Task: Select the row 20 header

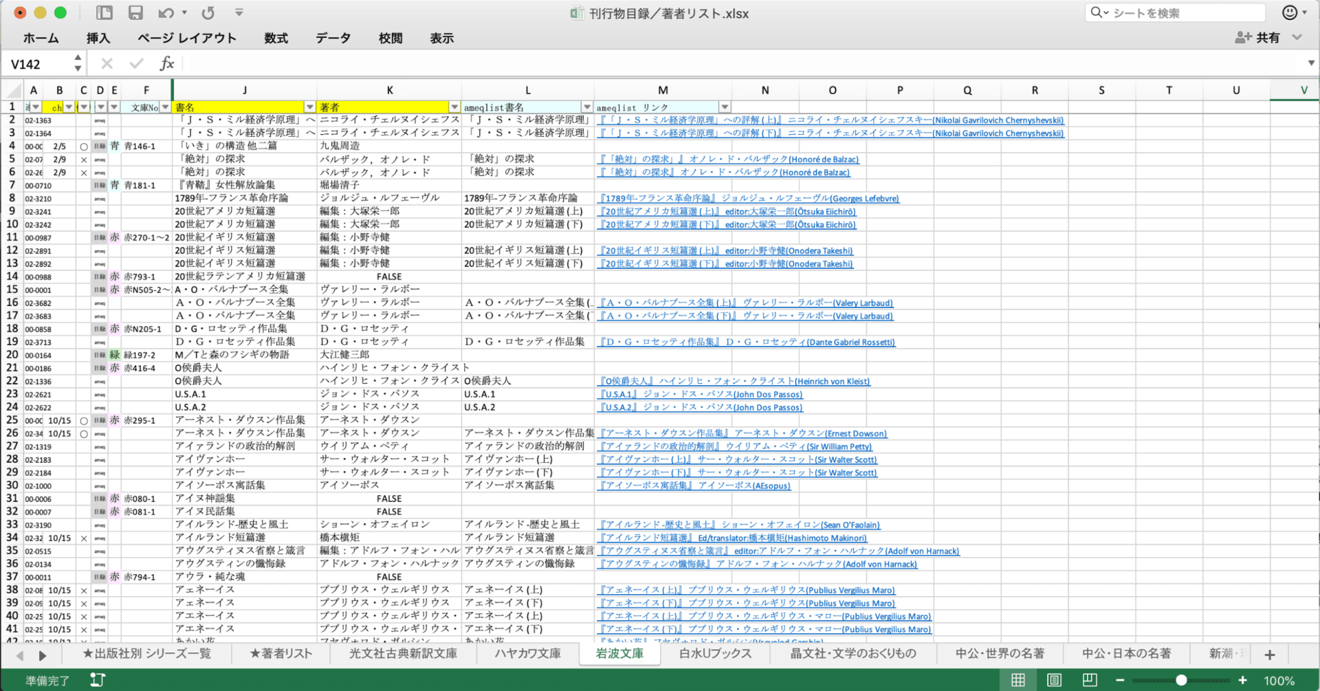Action: click(x=12, y=355)
